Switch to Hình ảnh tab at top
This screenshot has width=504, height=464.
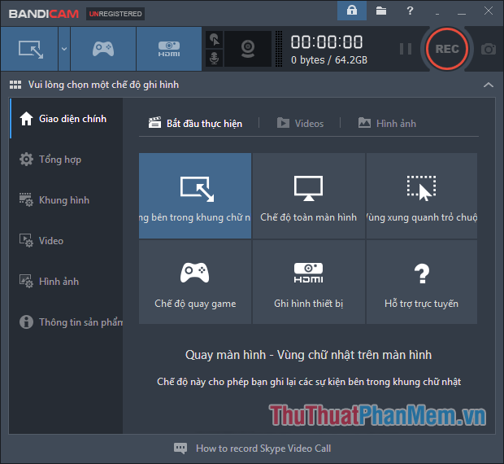coord(387,123)
